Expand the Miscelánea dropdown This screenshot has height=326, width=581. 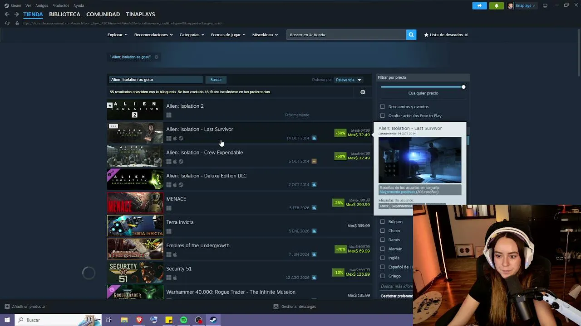(x=265, y=35)
